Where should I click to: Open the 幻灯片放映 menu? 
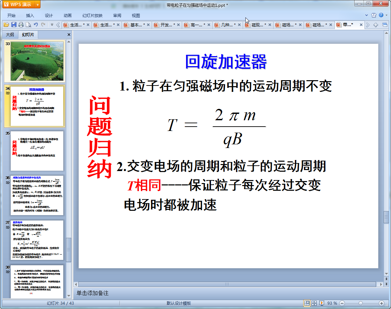[x=92, y=15]
